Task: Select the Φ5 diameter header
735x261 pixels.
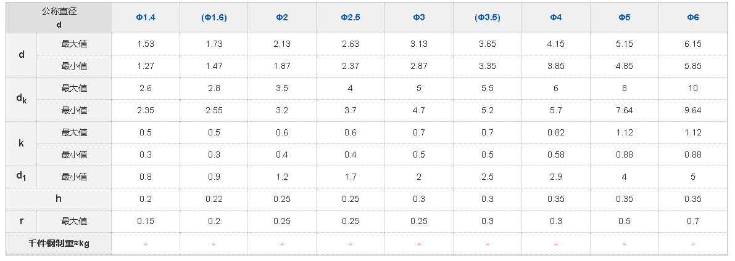Action: (x=625, y=17)
